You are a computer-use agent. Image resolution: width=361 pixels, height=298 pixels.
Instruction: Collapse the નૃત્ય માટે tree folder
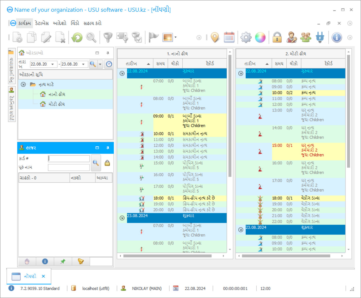pos(23,84)
